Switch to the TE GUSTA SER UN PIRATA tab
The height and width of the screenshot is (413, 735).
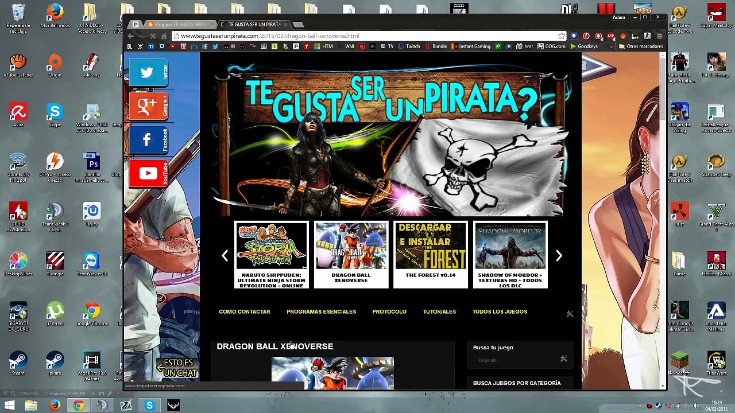coord(254,24)
